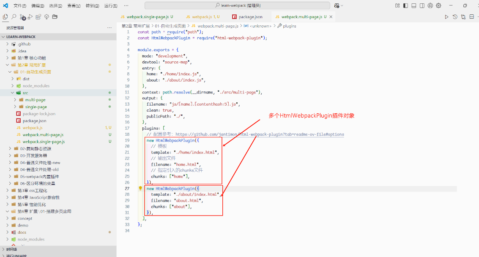Expand the 第5章 性能优化 folder

(x=58, y=205)
